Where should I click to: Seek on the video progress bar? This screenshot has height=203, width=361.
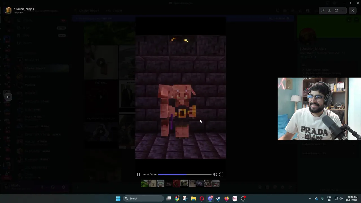click(184, 175)
